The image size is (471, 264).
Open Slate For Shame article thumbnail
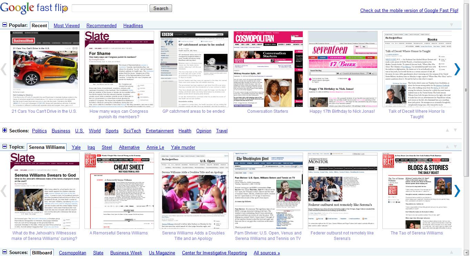click(x=119, y=69)
